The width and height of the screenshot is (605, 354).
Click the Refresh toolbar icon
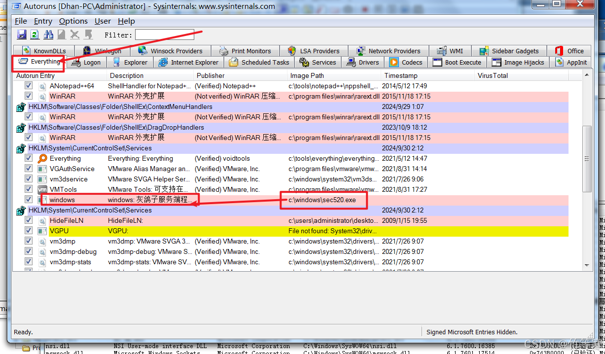[35, 35]
